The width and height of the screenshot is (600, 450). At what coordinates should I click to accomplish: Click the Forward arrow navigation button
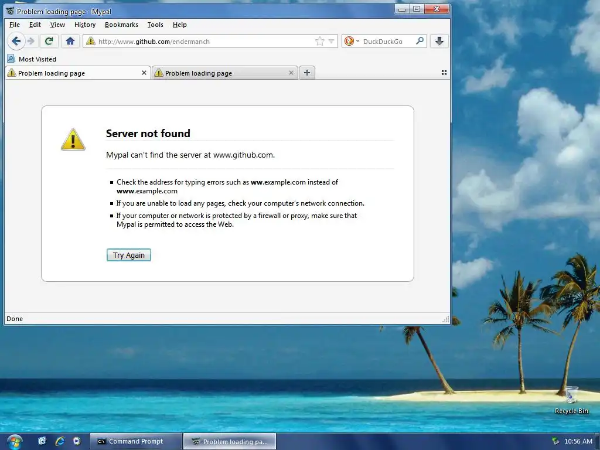point(32,42)
